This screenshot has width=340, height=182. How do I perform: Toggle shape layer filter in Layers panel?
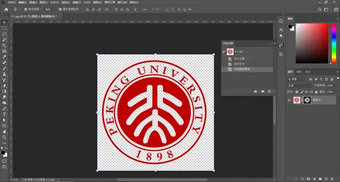click(x=327, y=79)
